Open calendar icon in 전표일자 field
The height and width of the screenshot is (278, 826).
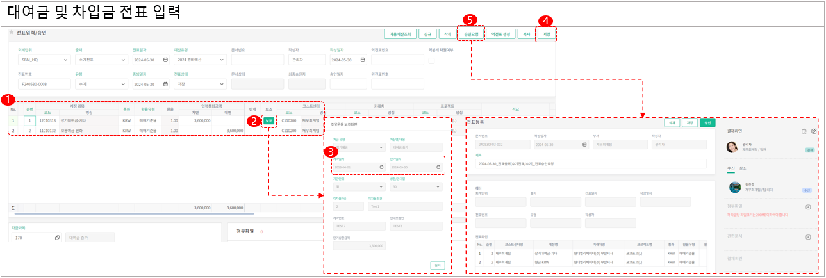[165, 60]
